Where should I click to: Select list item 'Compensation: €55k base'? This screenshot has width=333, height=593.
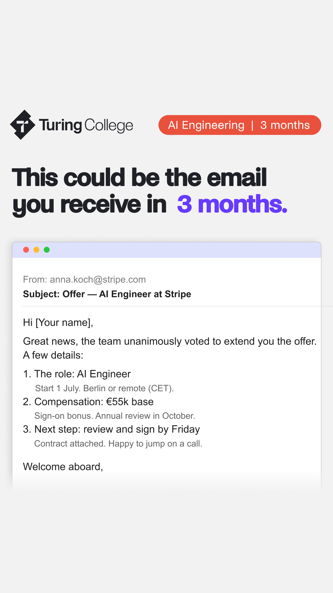click(x=88, y=402)
